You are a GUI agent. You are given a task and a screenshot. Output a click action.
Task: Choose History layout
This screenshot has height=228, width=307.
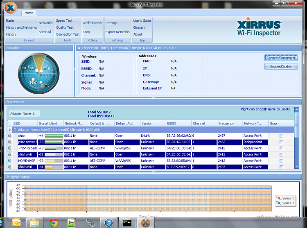pyautogui.click(x=11, y=34)
